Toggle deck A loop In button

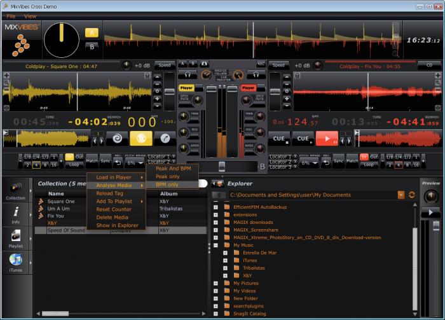pyautogui.click(x=69, y=157)
